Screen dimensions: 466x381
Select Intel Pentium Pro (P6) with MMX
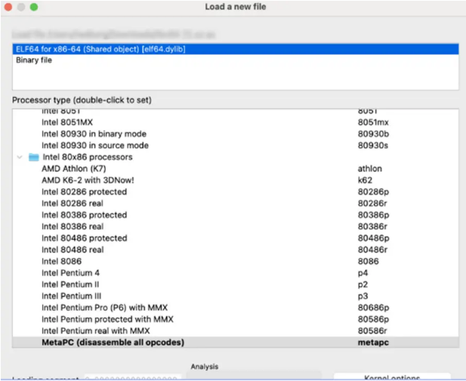click(x=236, y=308)
